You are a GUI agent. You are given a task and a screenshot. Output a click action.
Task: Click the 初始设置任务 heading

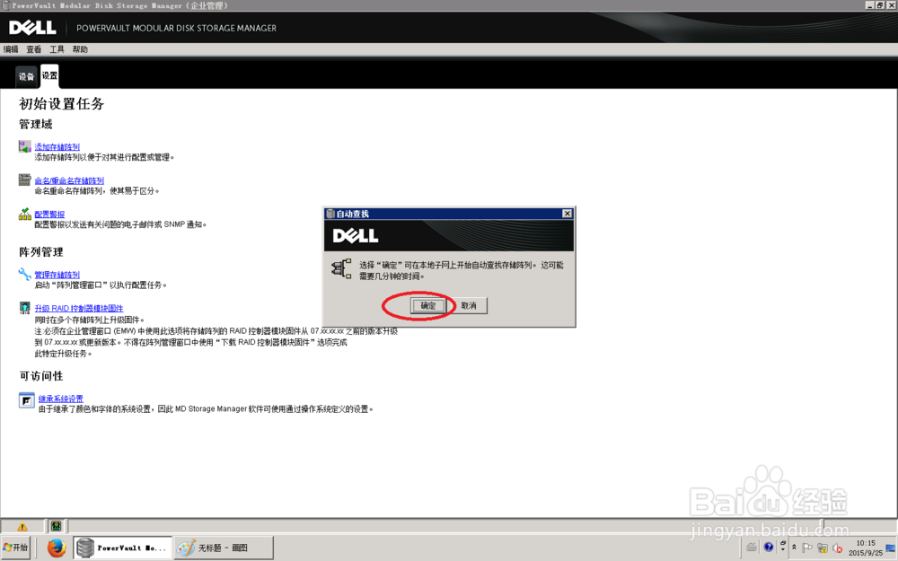pyautogui.click(x=61, y=103)
